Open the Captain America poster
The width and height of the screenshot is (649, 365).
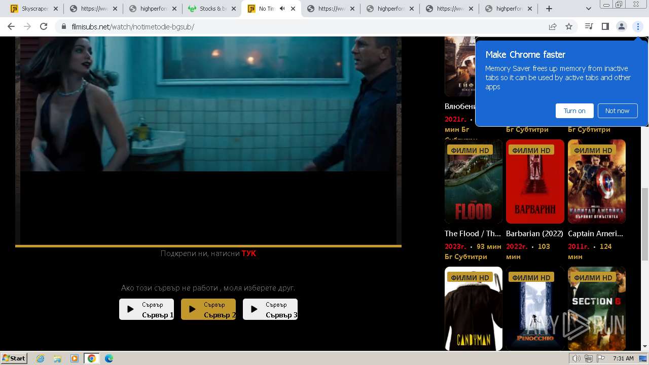[597, 181]
